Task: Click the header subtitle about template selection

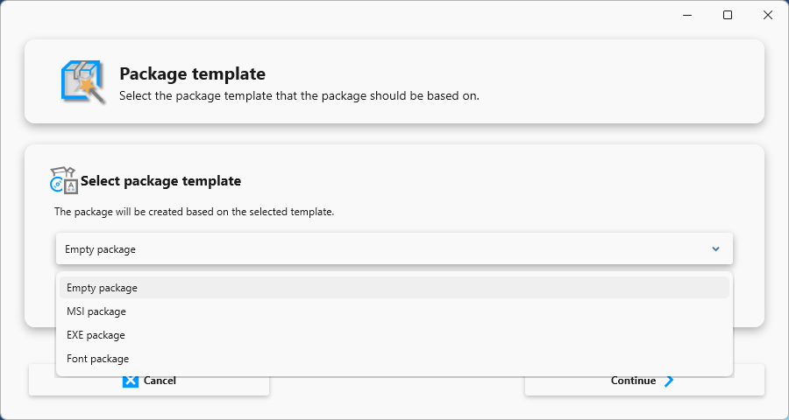Action: 300,96
